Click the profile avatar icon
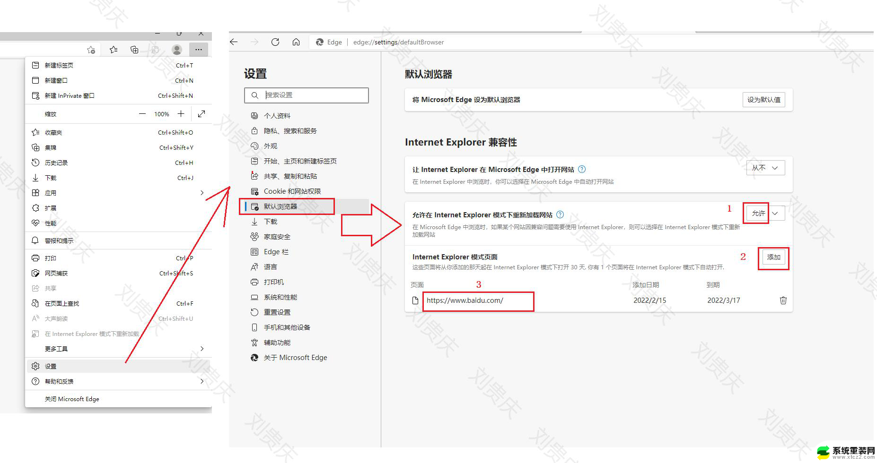The height and width of the screenshot is (463, 877). point(177,49)
